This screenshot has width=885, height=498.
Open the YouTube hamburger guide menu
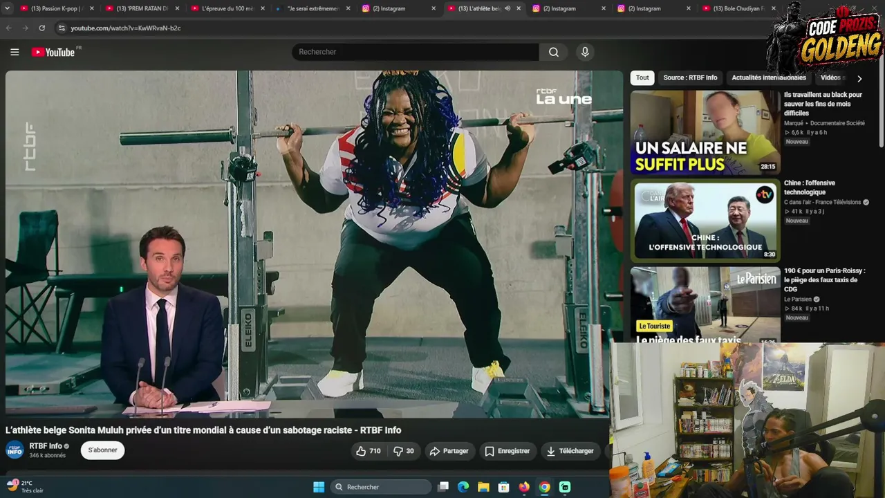15,52
